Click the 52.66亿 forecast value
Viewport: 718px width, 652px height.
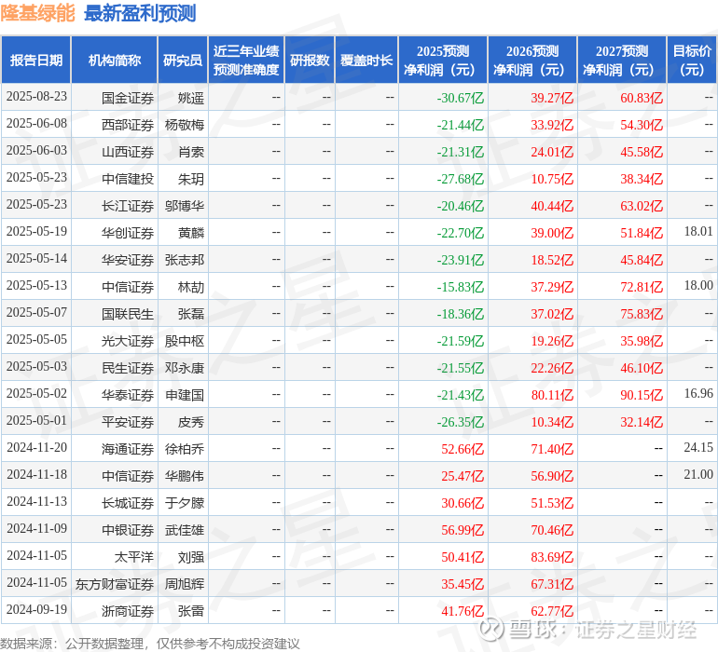pos(463,449)
